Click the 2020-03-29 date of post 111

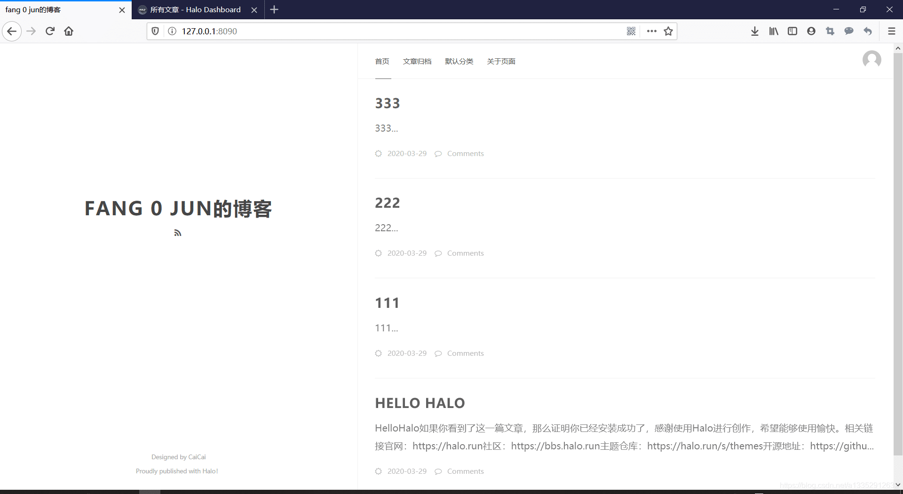click(407, 353)
